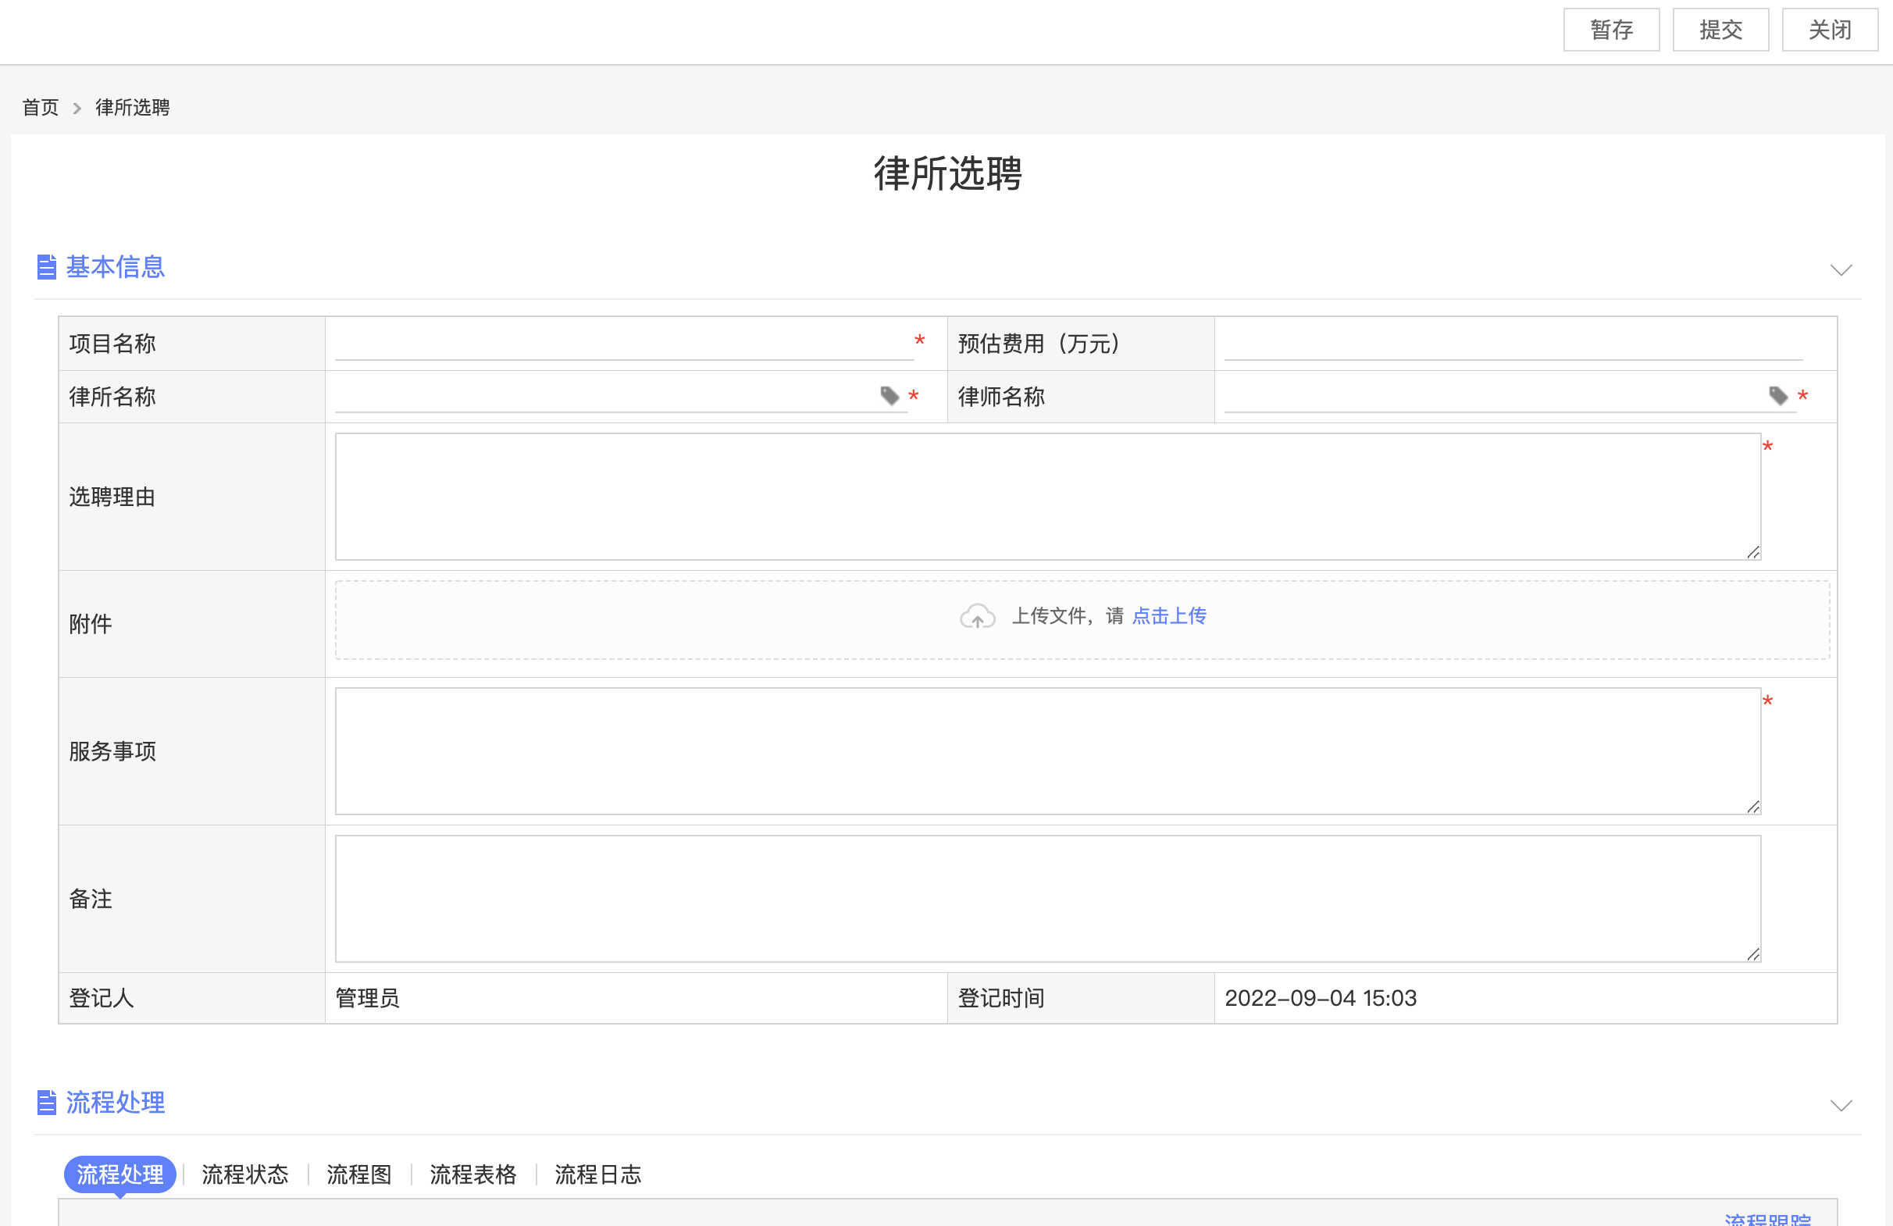
Task: Go to 首页 breadcrumb link
Action: [x=41, y=107]
